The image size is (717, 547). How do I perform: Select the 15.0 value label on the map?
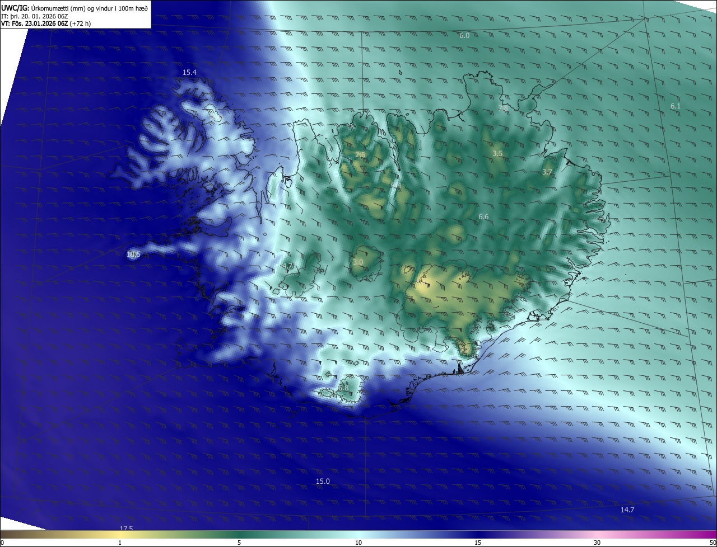[323, 482]
